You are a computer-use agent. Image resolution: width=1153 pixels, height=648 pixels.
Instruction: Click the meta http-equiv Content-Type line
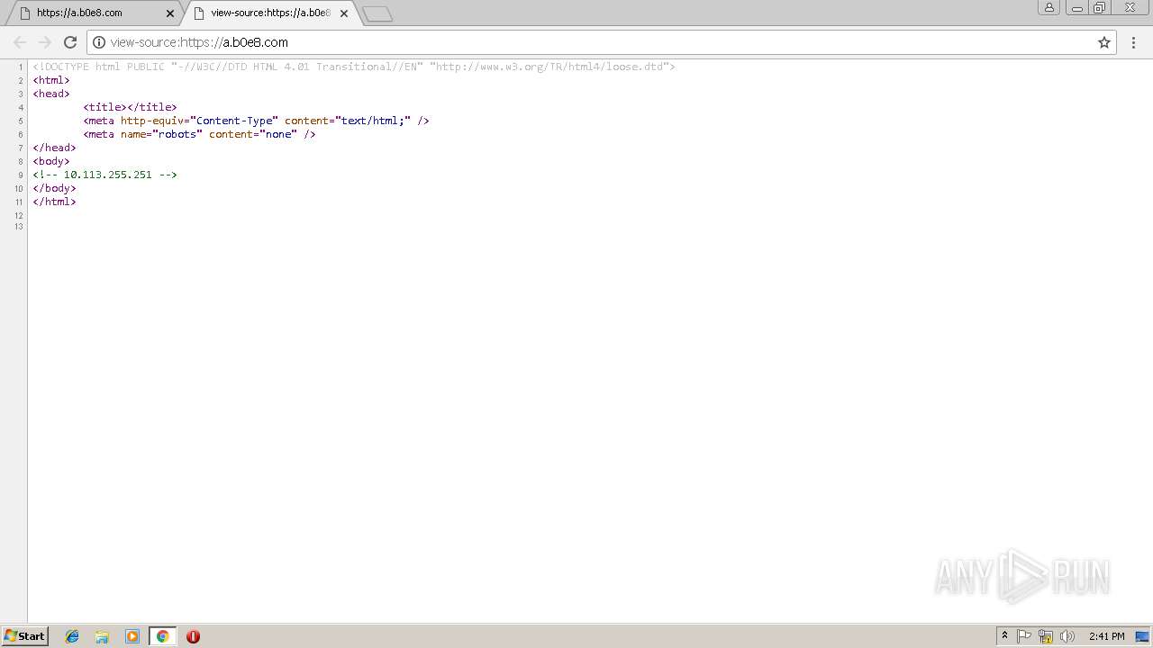click(x=256, y=121)
